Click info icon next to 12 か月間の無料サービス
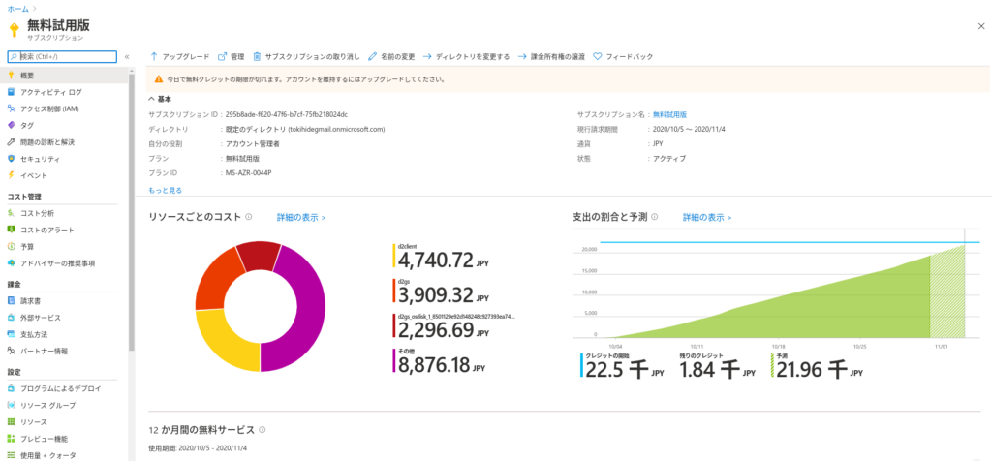Screen dimensions: 992x461 263,430
